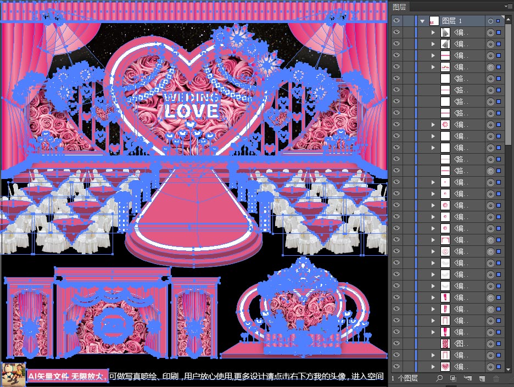Expand the heart-thumbnail sublayer group
Viewport: 514px width, 387px height.
point(433,367)
